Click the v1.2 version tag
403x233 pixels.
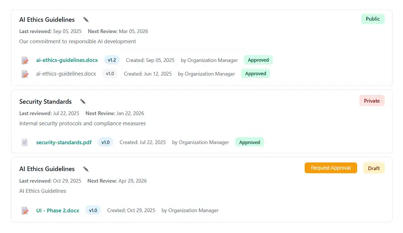point(111,60)
